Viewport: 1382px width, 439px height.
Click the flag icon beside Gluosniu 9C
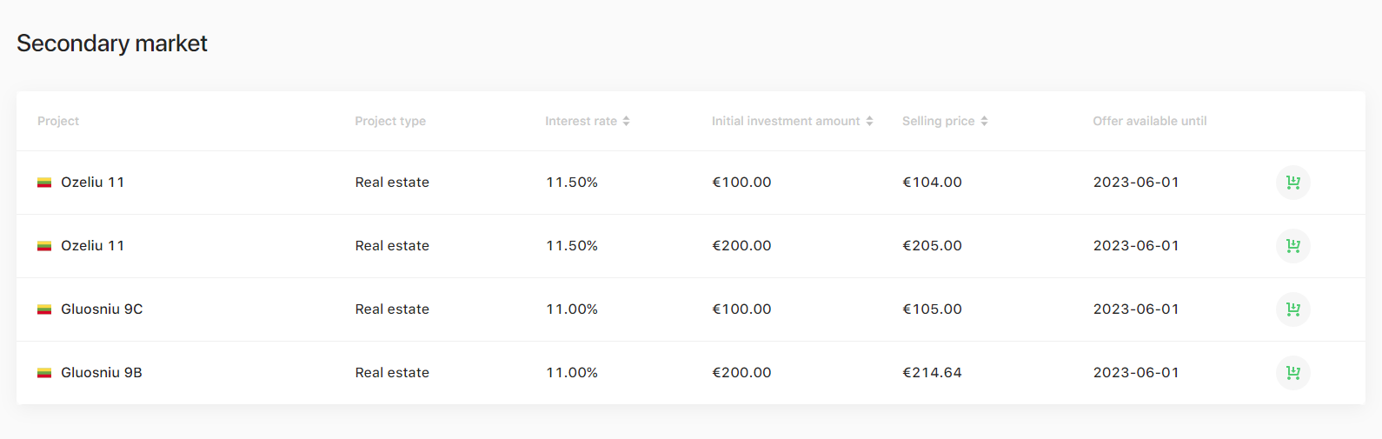pos(44,309)
